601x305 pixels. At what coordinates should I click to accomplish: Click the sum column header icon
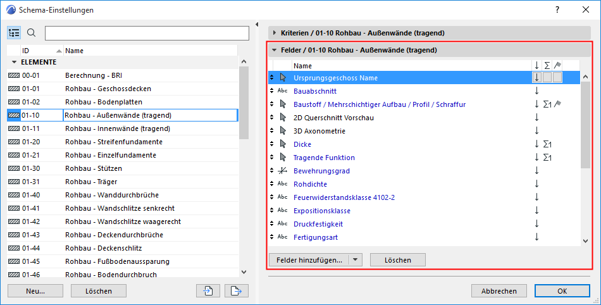(547, 66)
